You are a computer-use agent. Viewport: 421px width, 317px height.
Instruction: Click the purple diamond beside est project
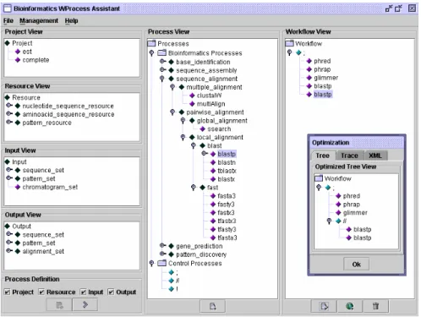pos(18,52)
